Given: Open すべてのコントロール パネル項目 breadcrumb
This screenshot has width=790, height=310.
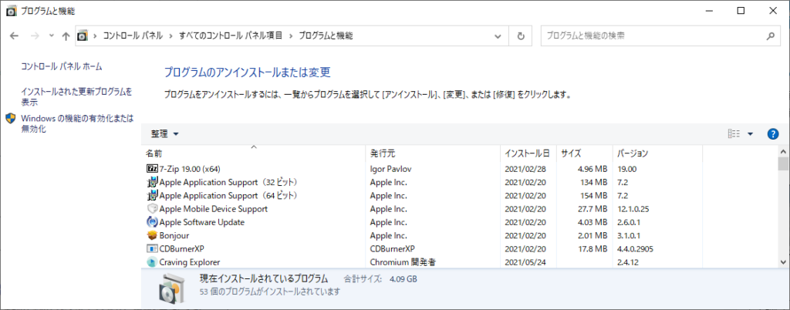Looking at the screenshot, I should pyautogui.click(x=231, y=35).
